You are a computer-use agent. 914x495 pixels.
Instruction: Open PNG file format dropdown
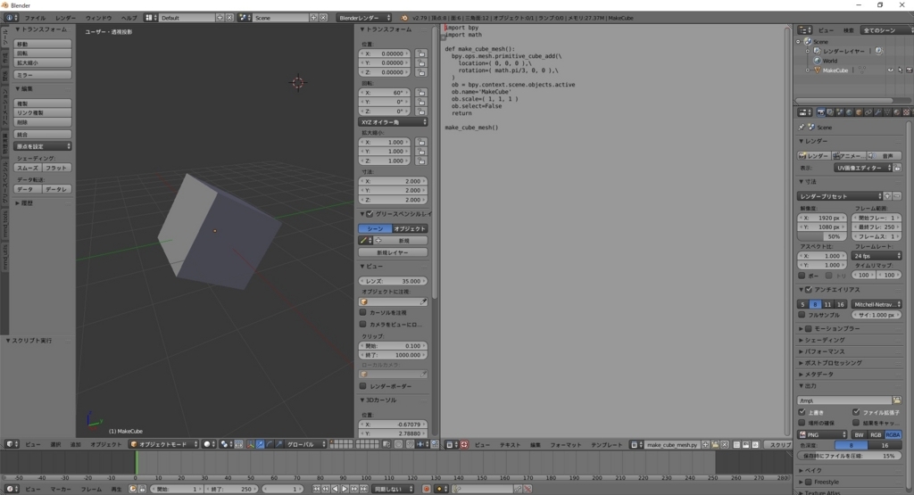(822, 434)
